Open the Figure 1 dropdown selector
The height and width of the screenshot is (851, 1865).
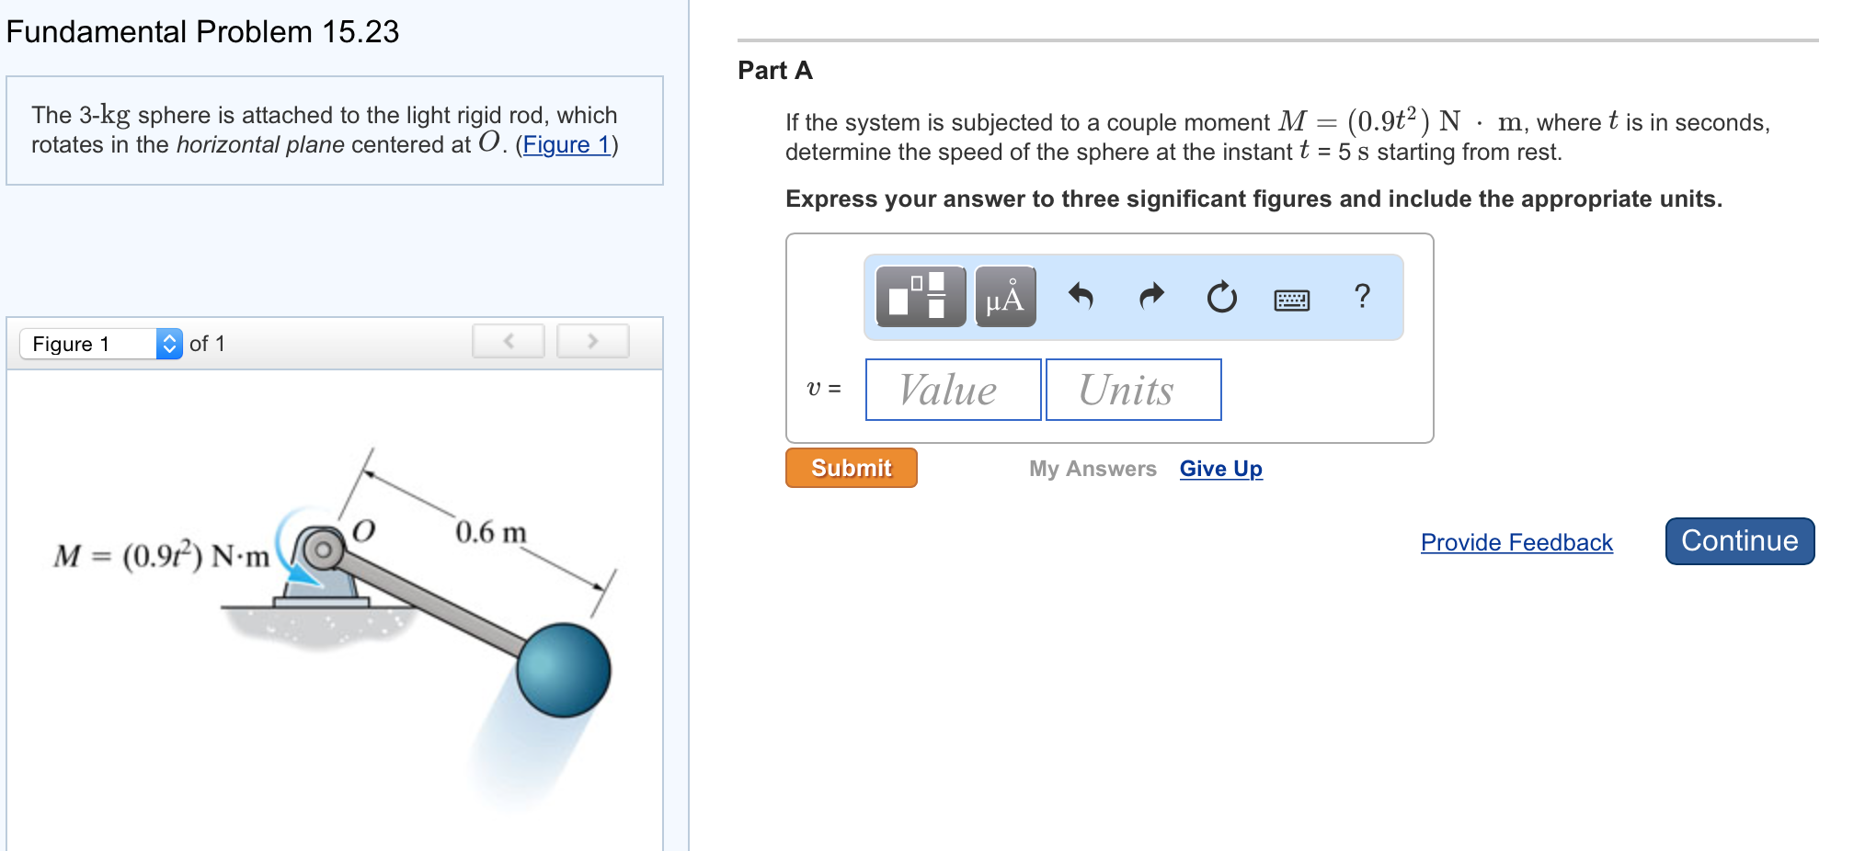(101, 344)
